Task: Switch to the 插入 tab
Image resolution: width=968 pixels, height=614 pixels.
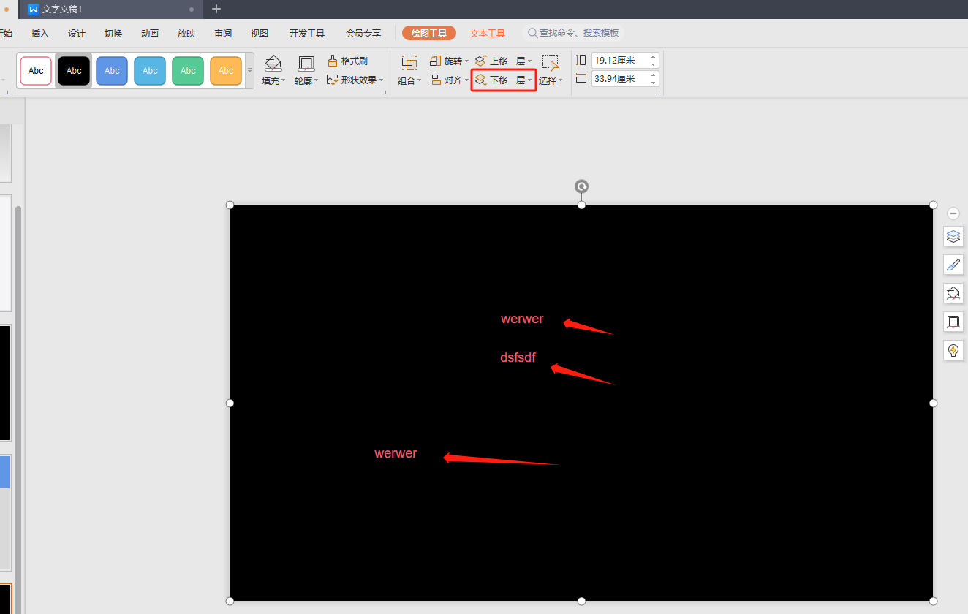Action: coord(40,34)
